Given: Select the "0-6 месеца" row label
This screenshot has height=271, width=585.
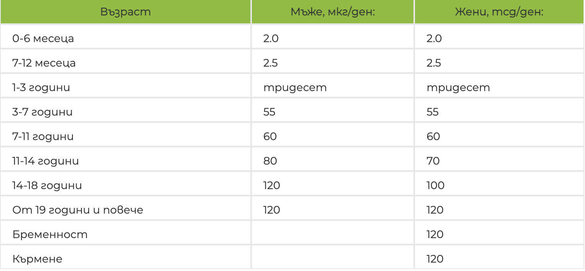Looking at the screenshot, I should tap(43, 39).
